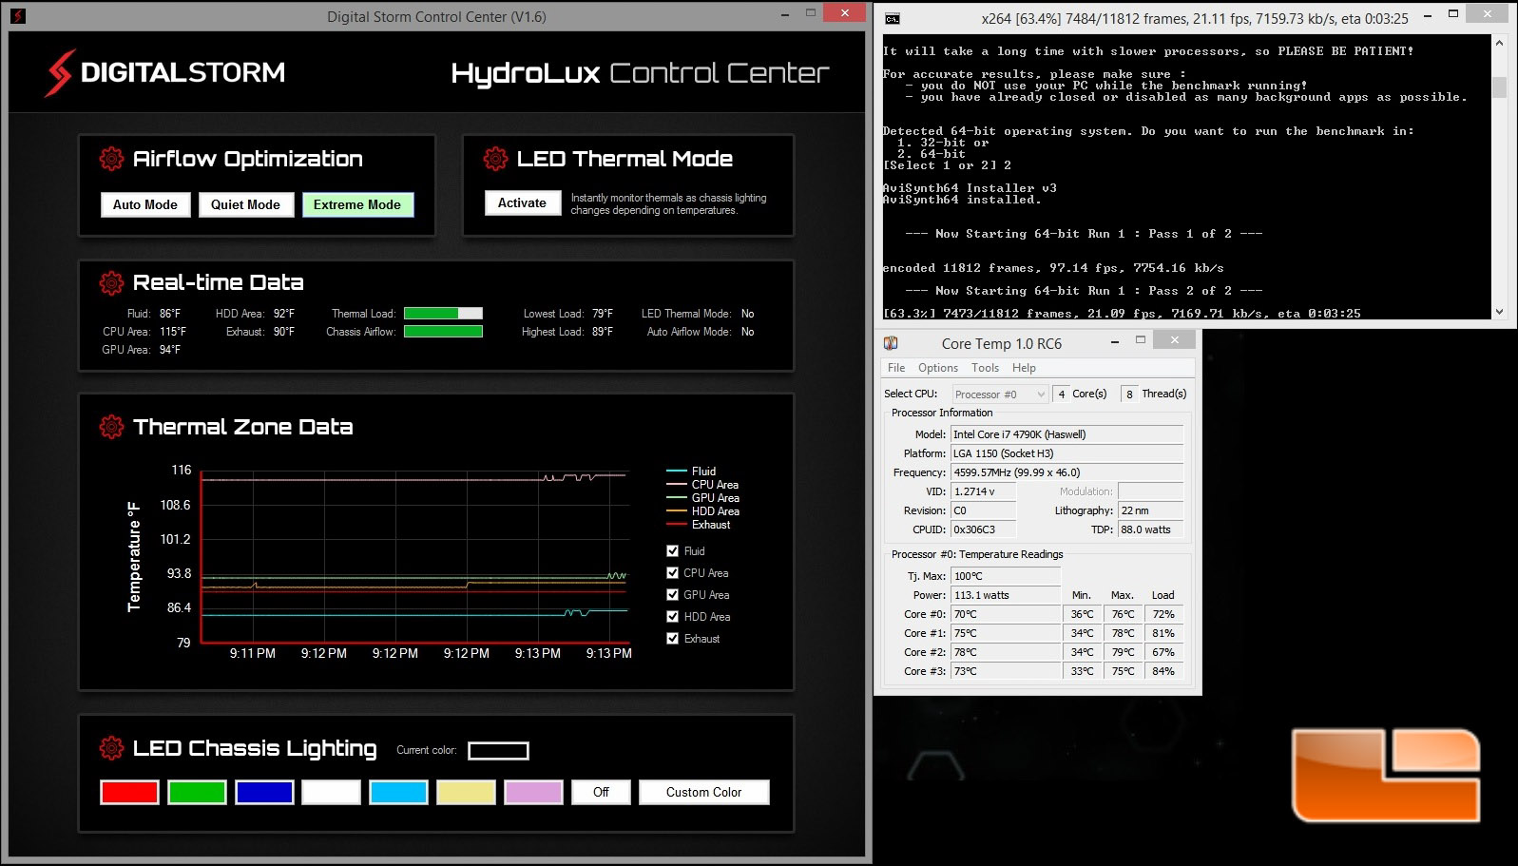Minimize the Core Temp window

click(x=1114, y=341)
